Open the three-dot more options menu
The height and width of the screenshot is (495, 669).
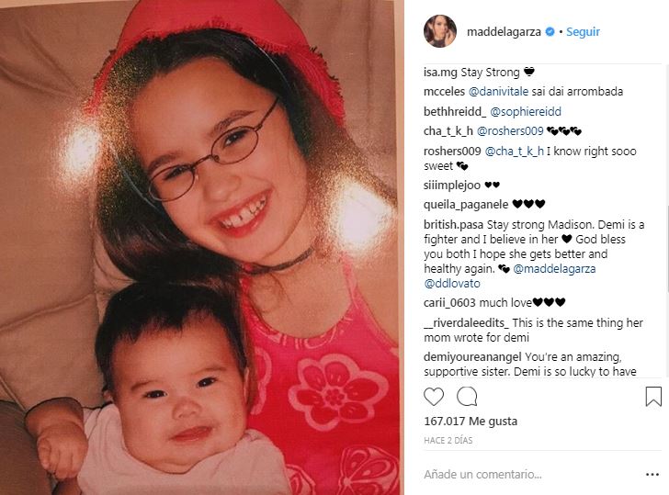pyautogui.click(x=652, y=475)
